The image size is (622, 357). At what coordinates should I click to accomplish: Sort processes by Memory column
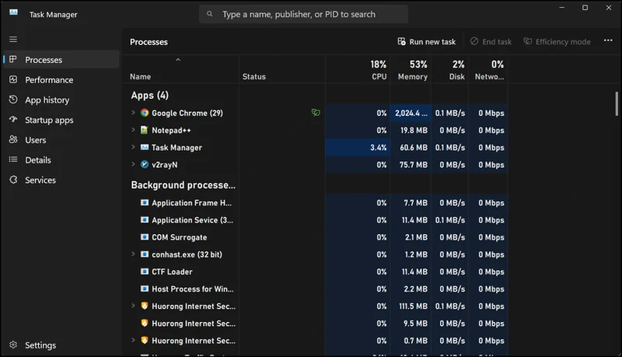[x=412, y=70]
